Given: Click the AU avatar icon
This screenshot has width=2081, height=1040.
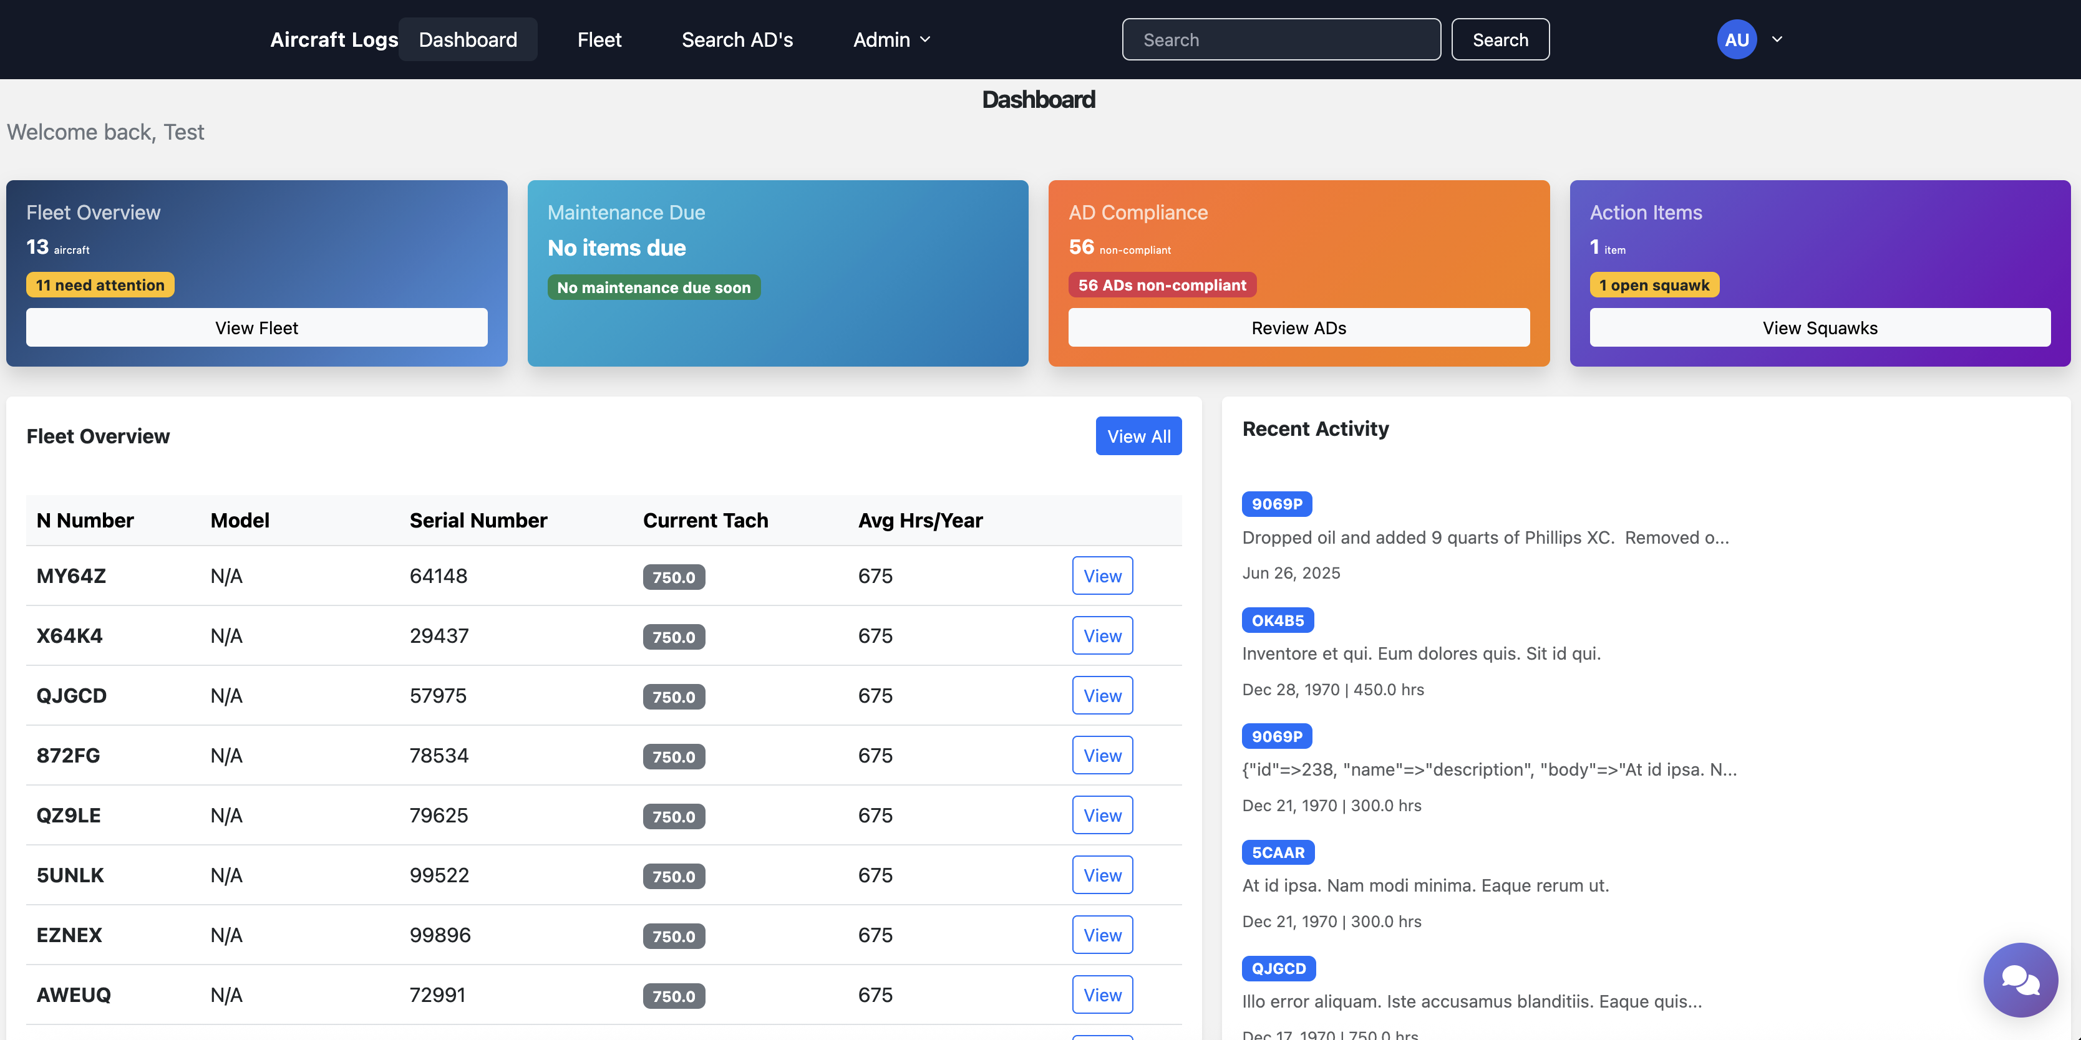Looking at the screenshot, I should tap(1736, 39).
